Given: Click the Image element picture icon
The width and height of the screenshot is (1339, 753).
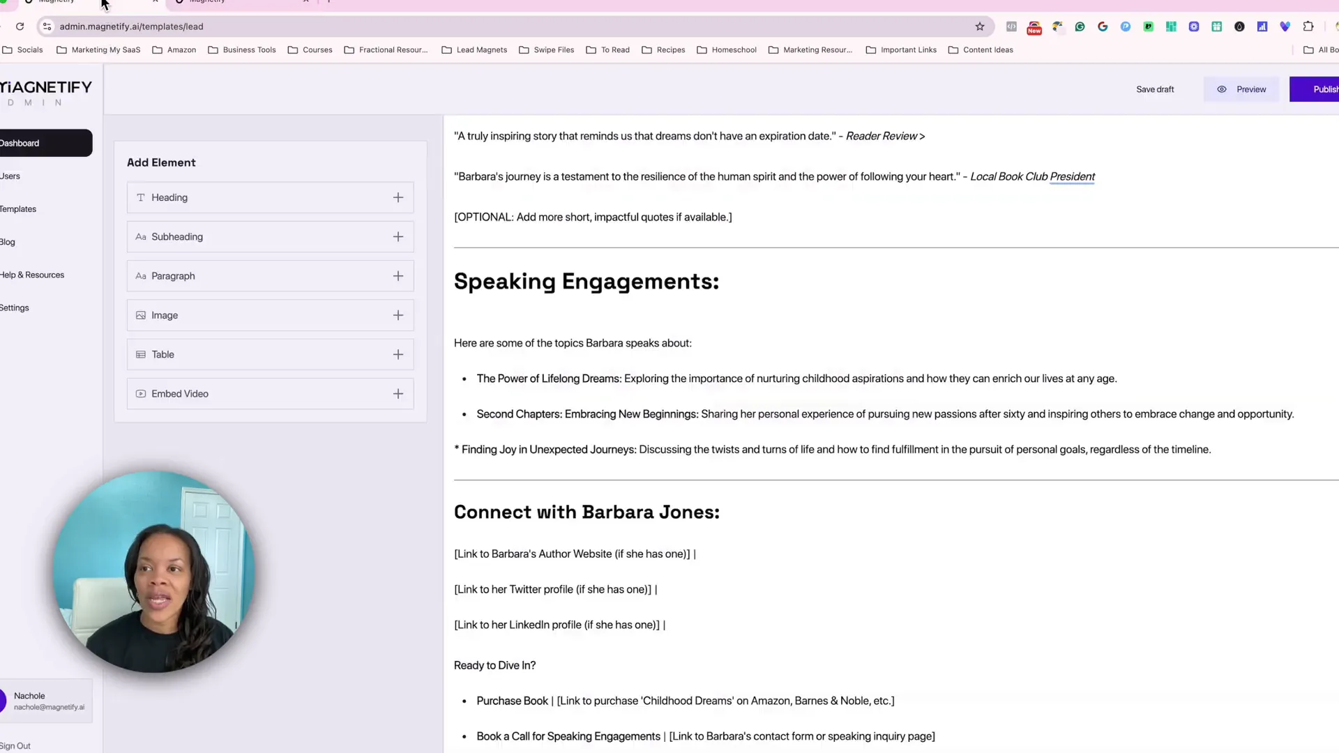Looking at the screenshot, I should 141,315.
